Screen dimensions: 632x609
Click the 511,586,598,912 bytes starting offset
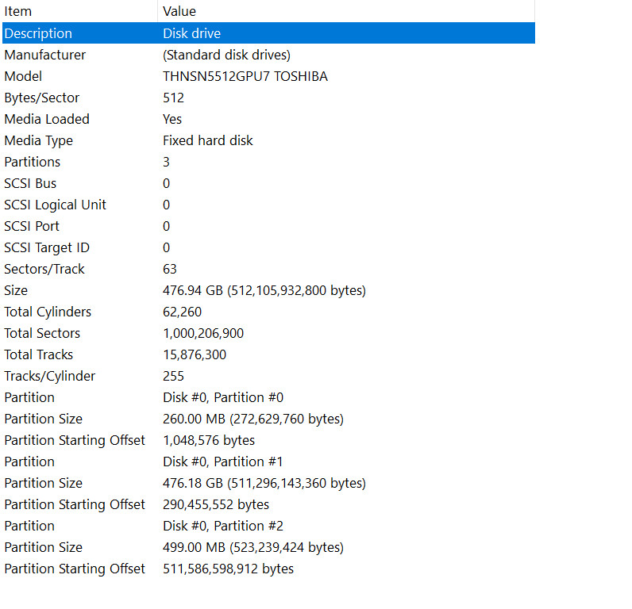point(228,569)
